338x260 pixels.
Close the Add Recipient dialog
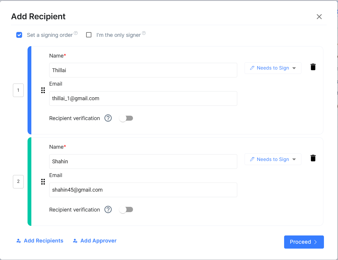319,17
